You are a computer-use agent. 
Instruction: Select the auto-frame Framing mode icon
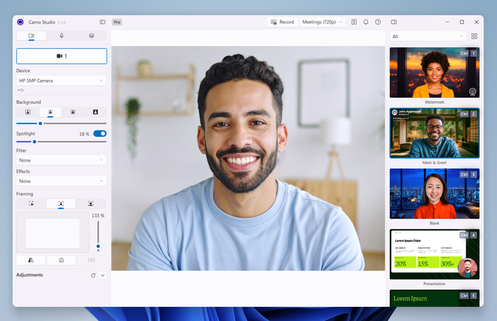tap(61, 203)
